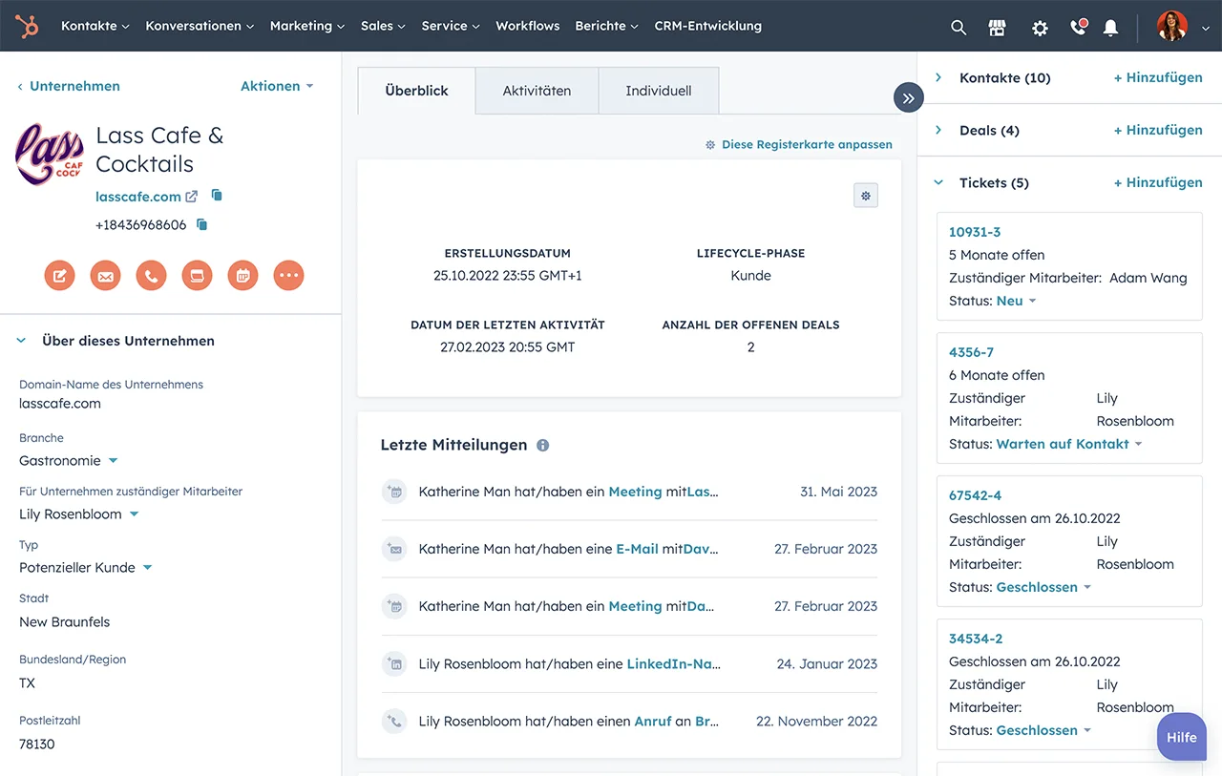This screenshot has width=1222, height=776.
Task: Open Status Warten auf Kontakt dropdown
Action: pos(1069,444)
